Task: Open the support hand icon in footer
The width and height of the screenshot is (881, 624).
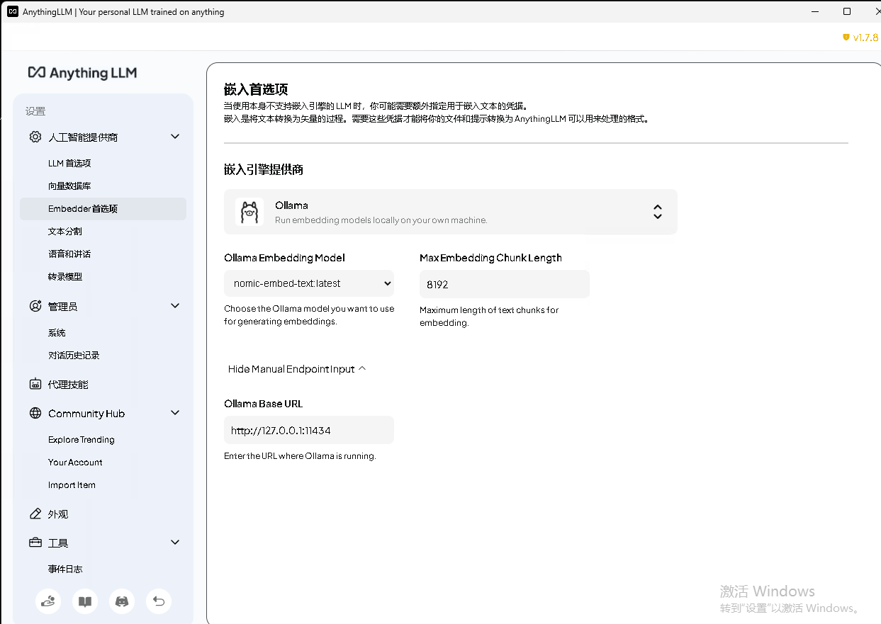Action: point(48,601)
